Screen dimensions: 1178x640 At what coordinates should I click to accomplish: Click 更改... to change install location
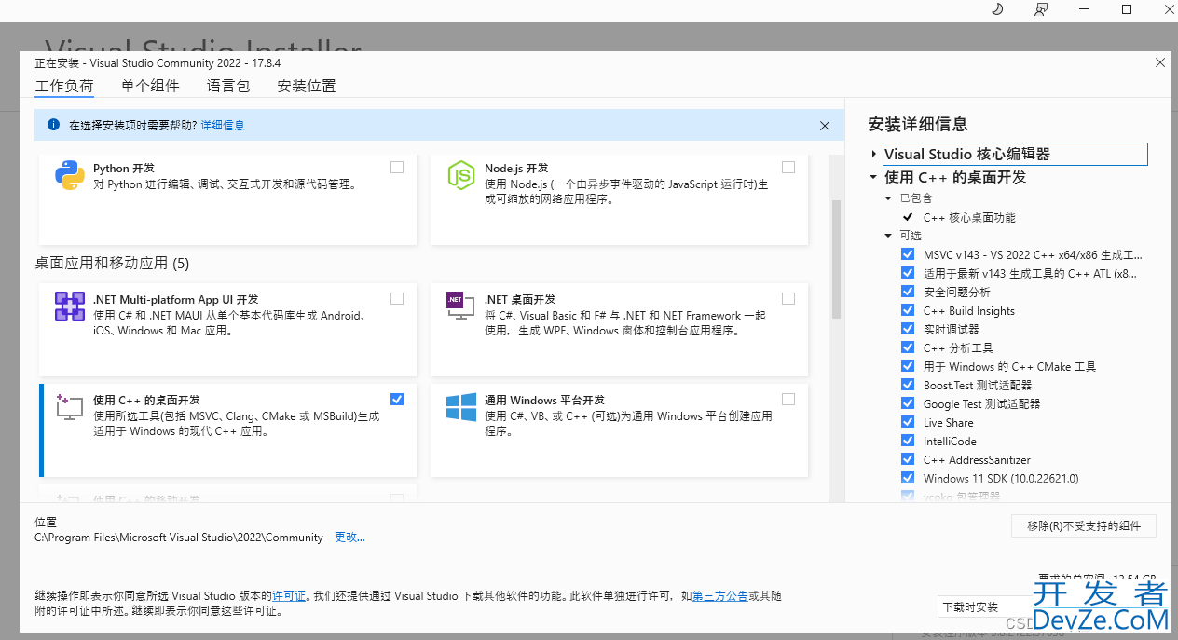(349, 538)
